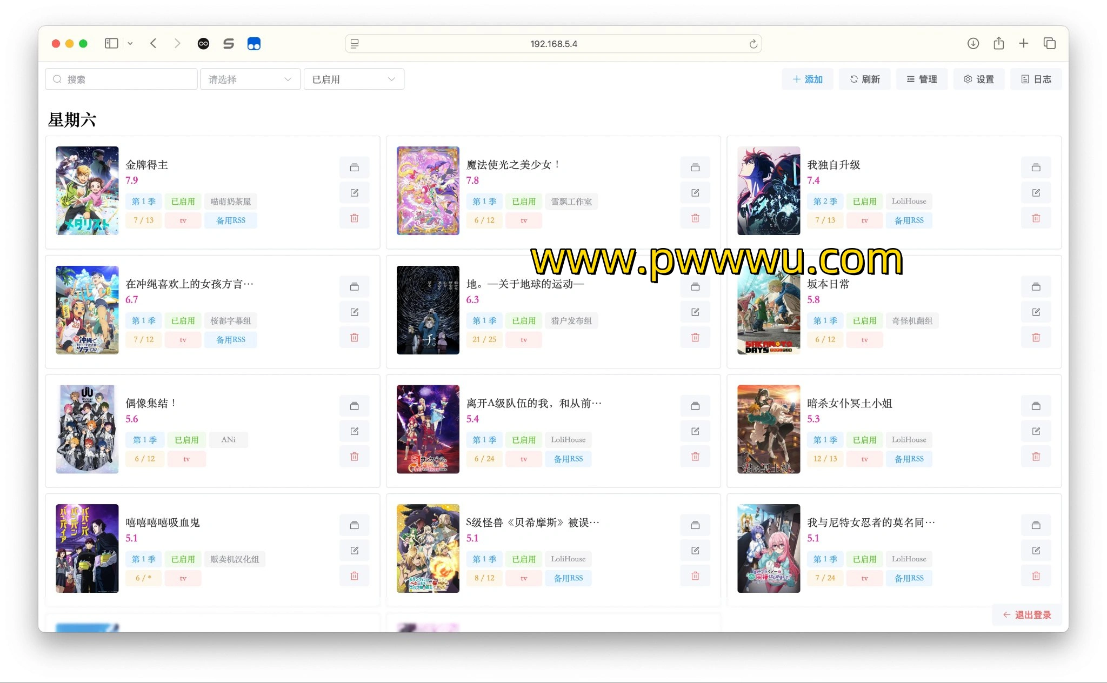Click 贩卖机汉化组 subgroup tag
Viewport: 1107px width, 683px height.
[x=235, y=559]
